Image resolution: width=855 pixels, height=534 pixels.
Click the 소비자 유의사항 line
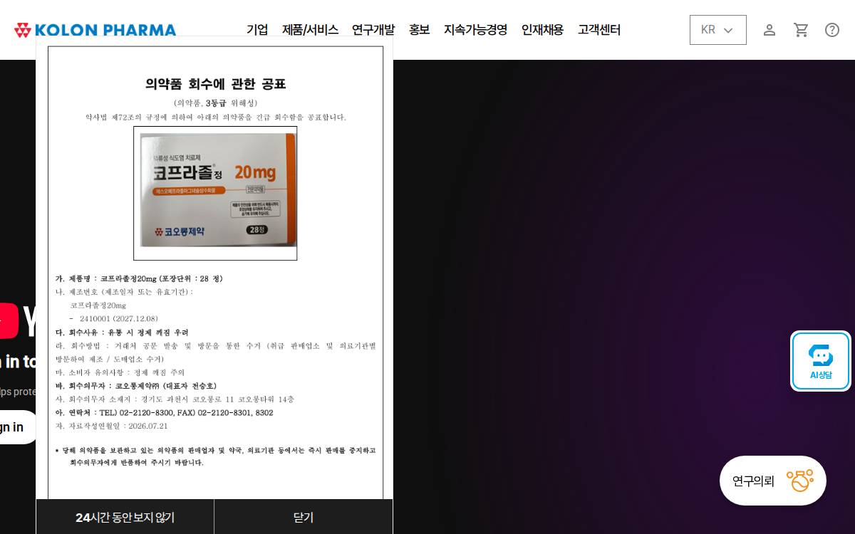coord(120,372)
